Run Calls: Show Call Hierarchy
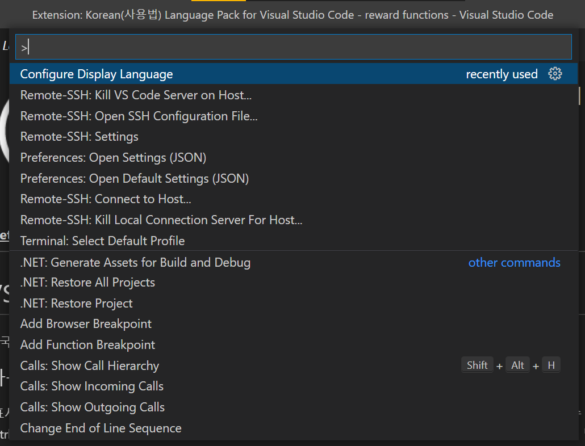Image resolution: width=585 pixels, height=446 pixels. click(x=293, y=365)
